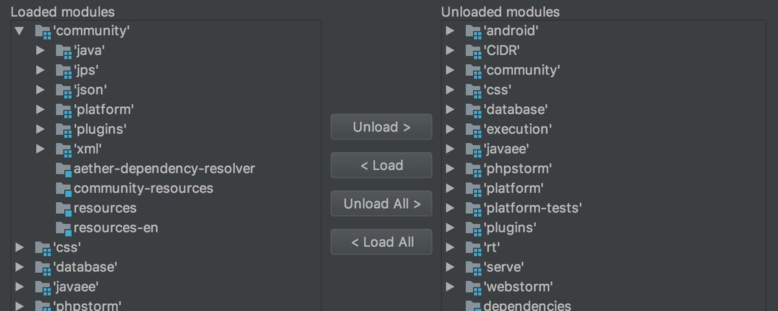Click the resources-en module icon
Viewport: 778px width, 311px height.
point(64,229)
